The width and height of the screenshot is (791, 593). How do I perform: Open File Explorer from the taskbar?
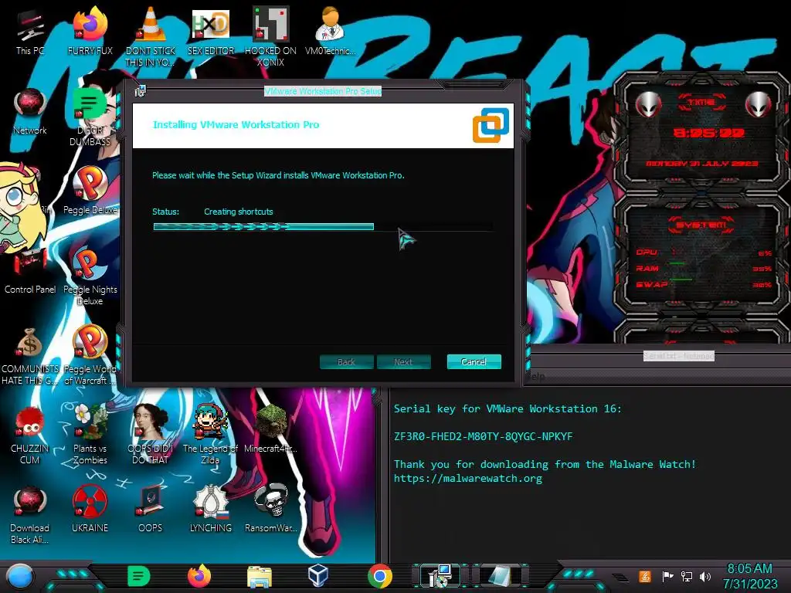260,577
